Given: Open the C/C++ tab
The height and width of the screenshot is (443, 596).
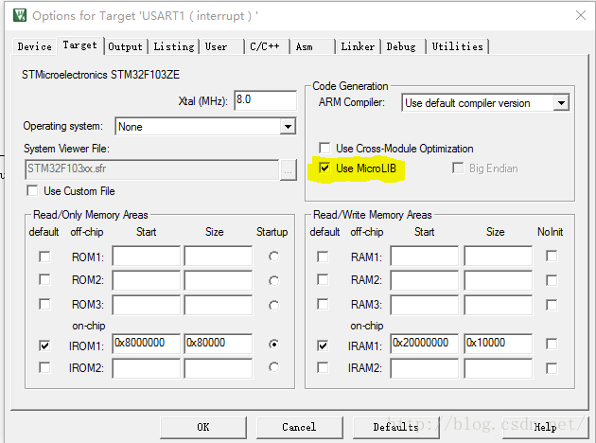Looking at the screenshot, I should (267, 46).
